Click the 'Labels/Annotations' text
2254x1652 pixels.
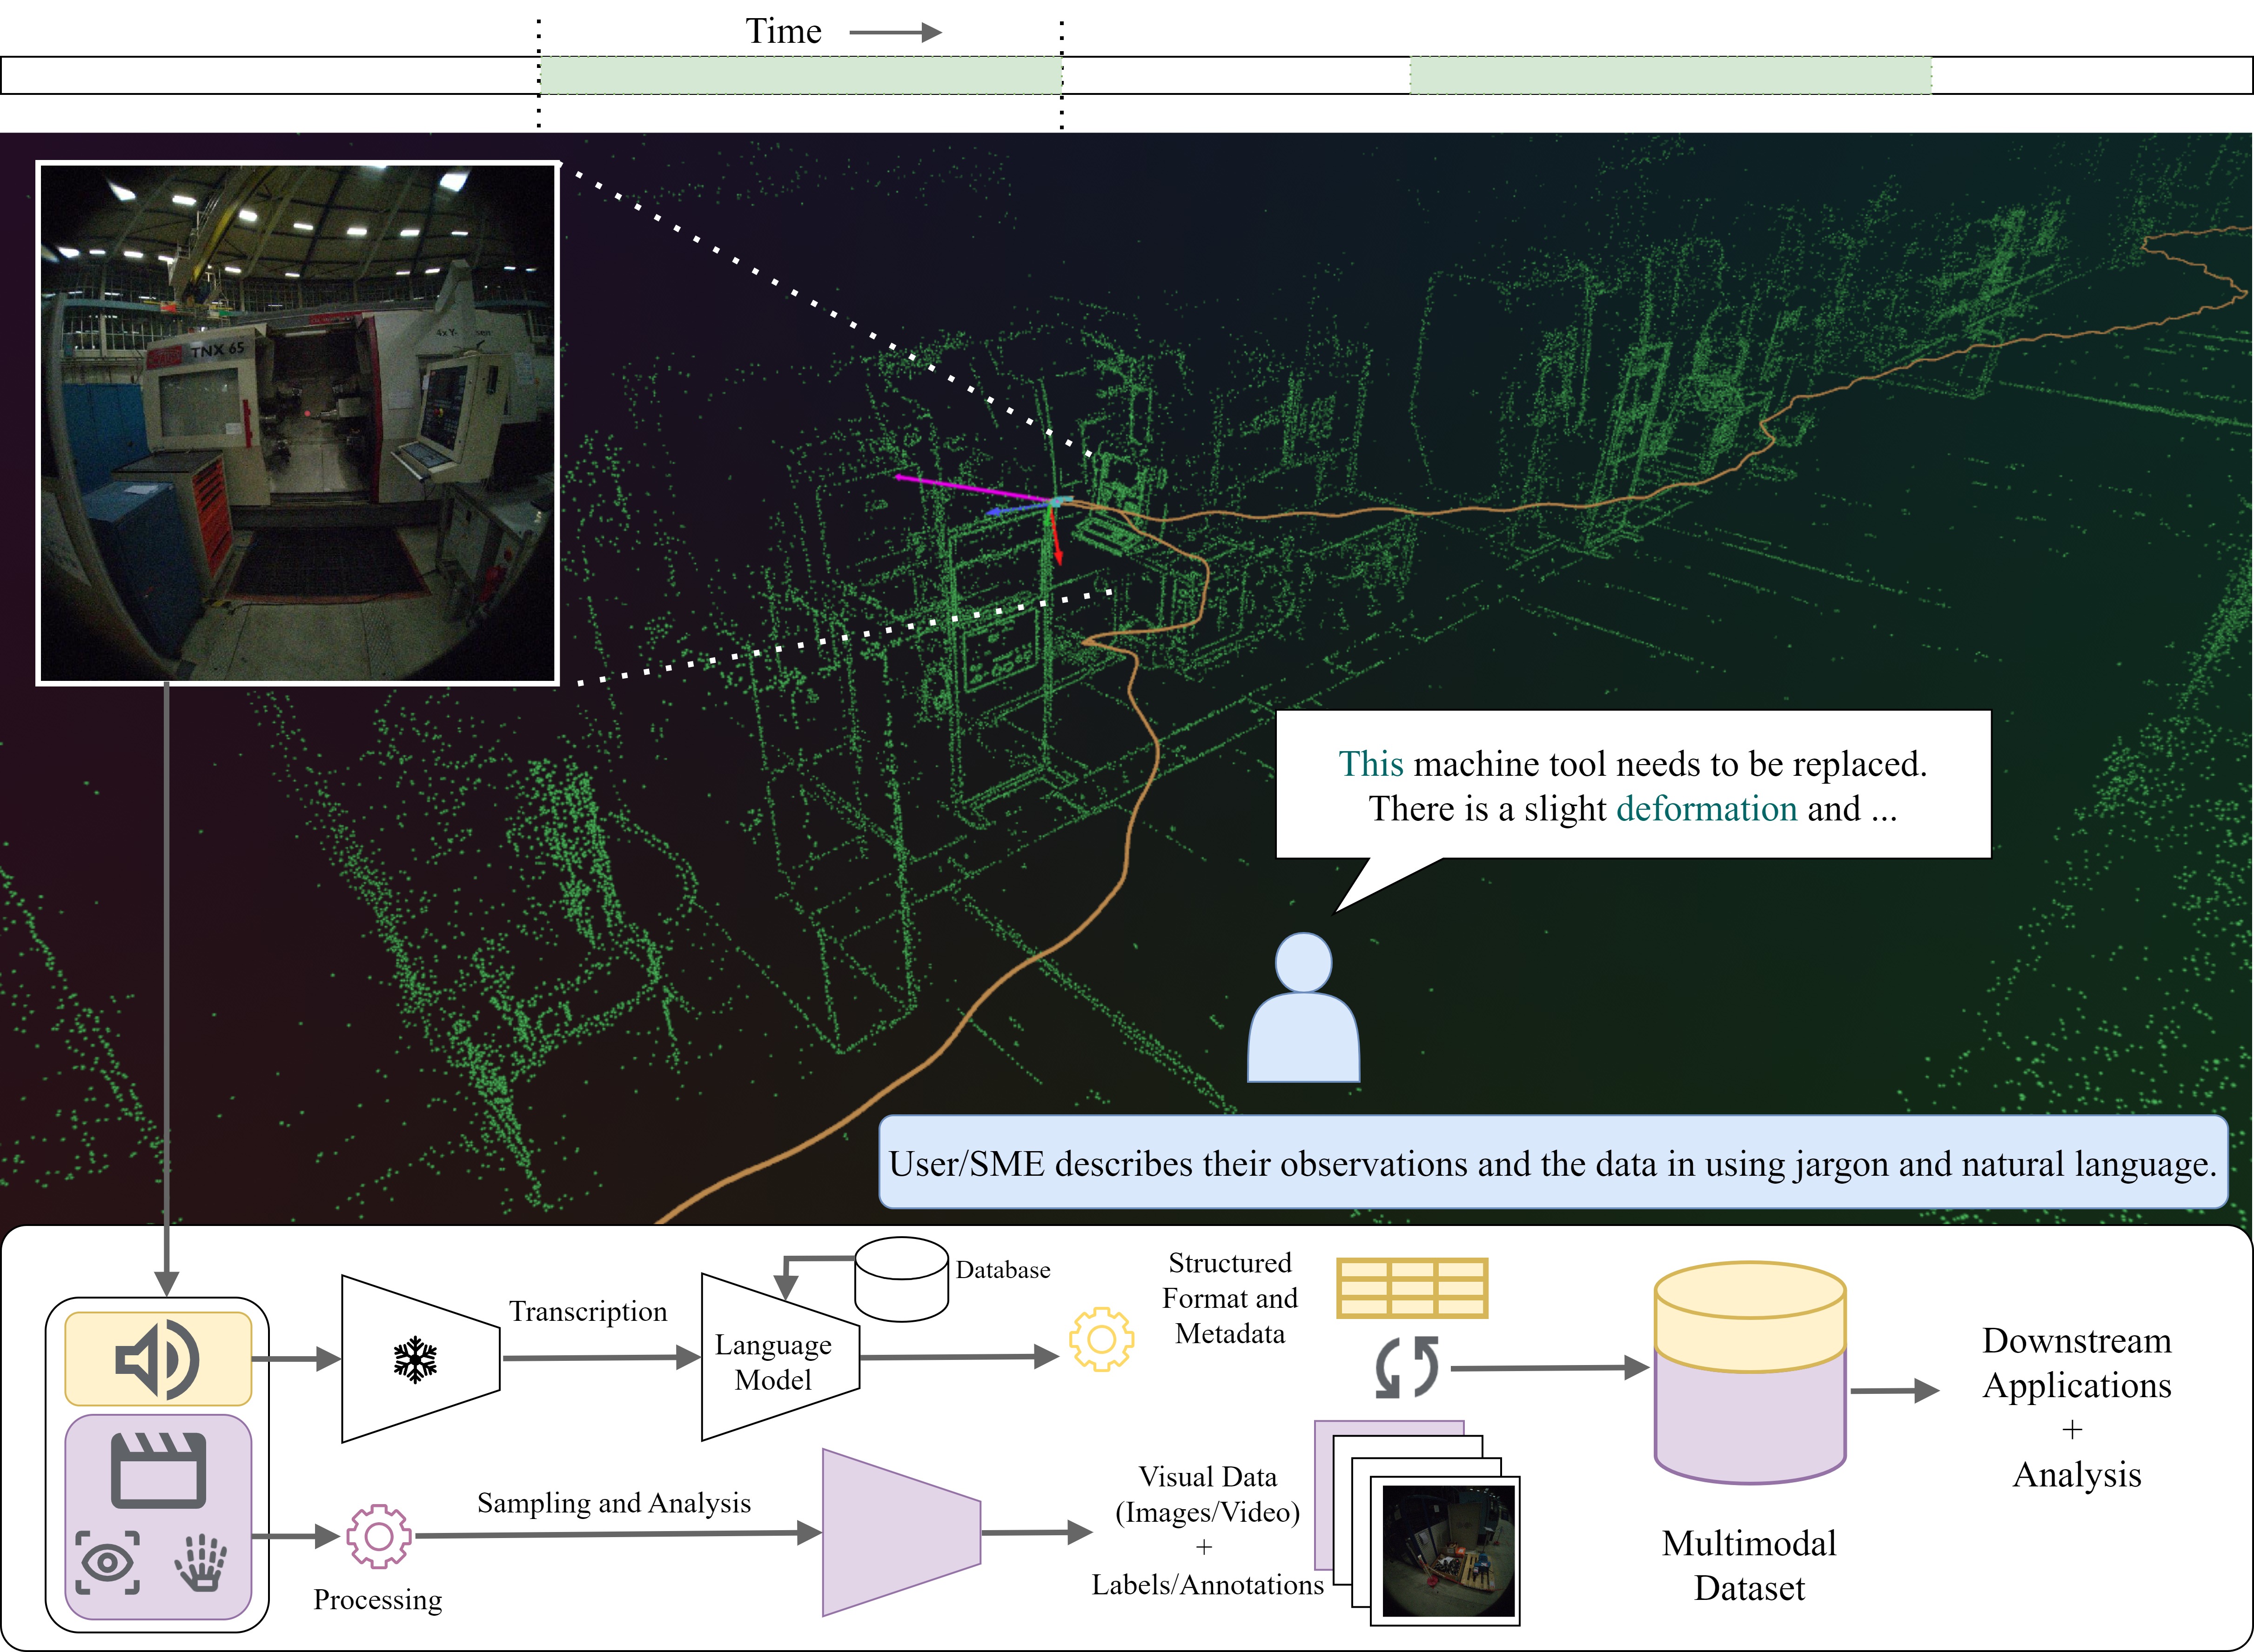coord(1207,1585)
